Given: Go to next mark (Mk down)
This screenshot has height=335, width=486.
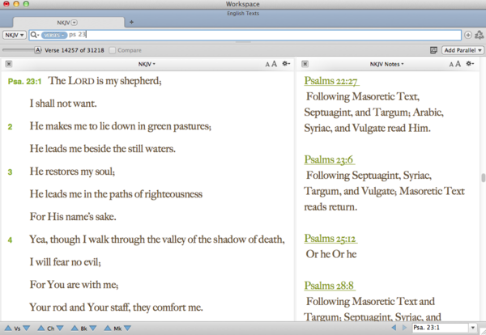Looking at the screenshot, I should tap(127, 329).
